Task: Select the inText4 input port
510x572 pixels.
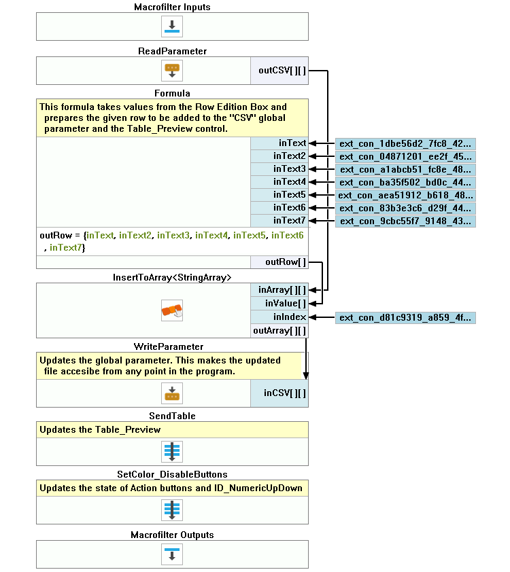Action: pyautogui.click(x=279, y=182)
